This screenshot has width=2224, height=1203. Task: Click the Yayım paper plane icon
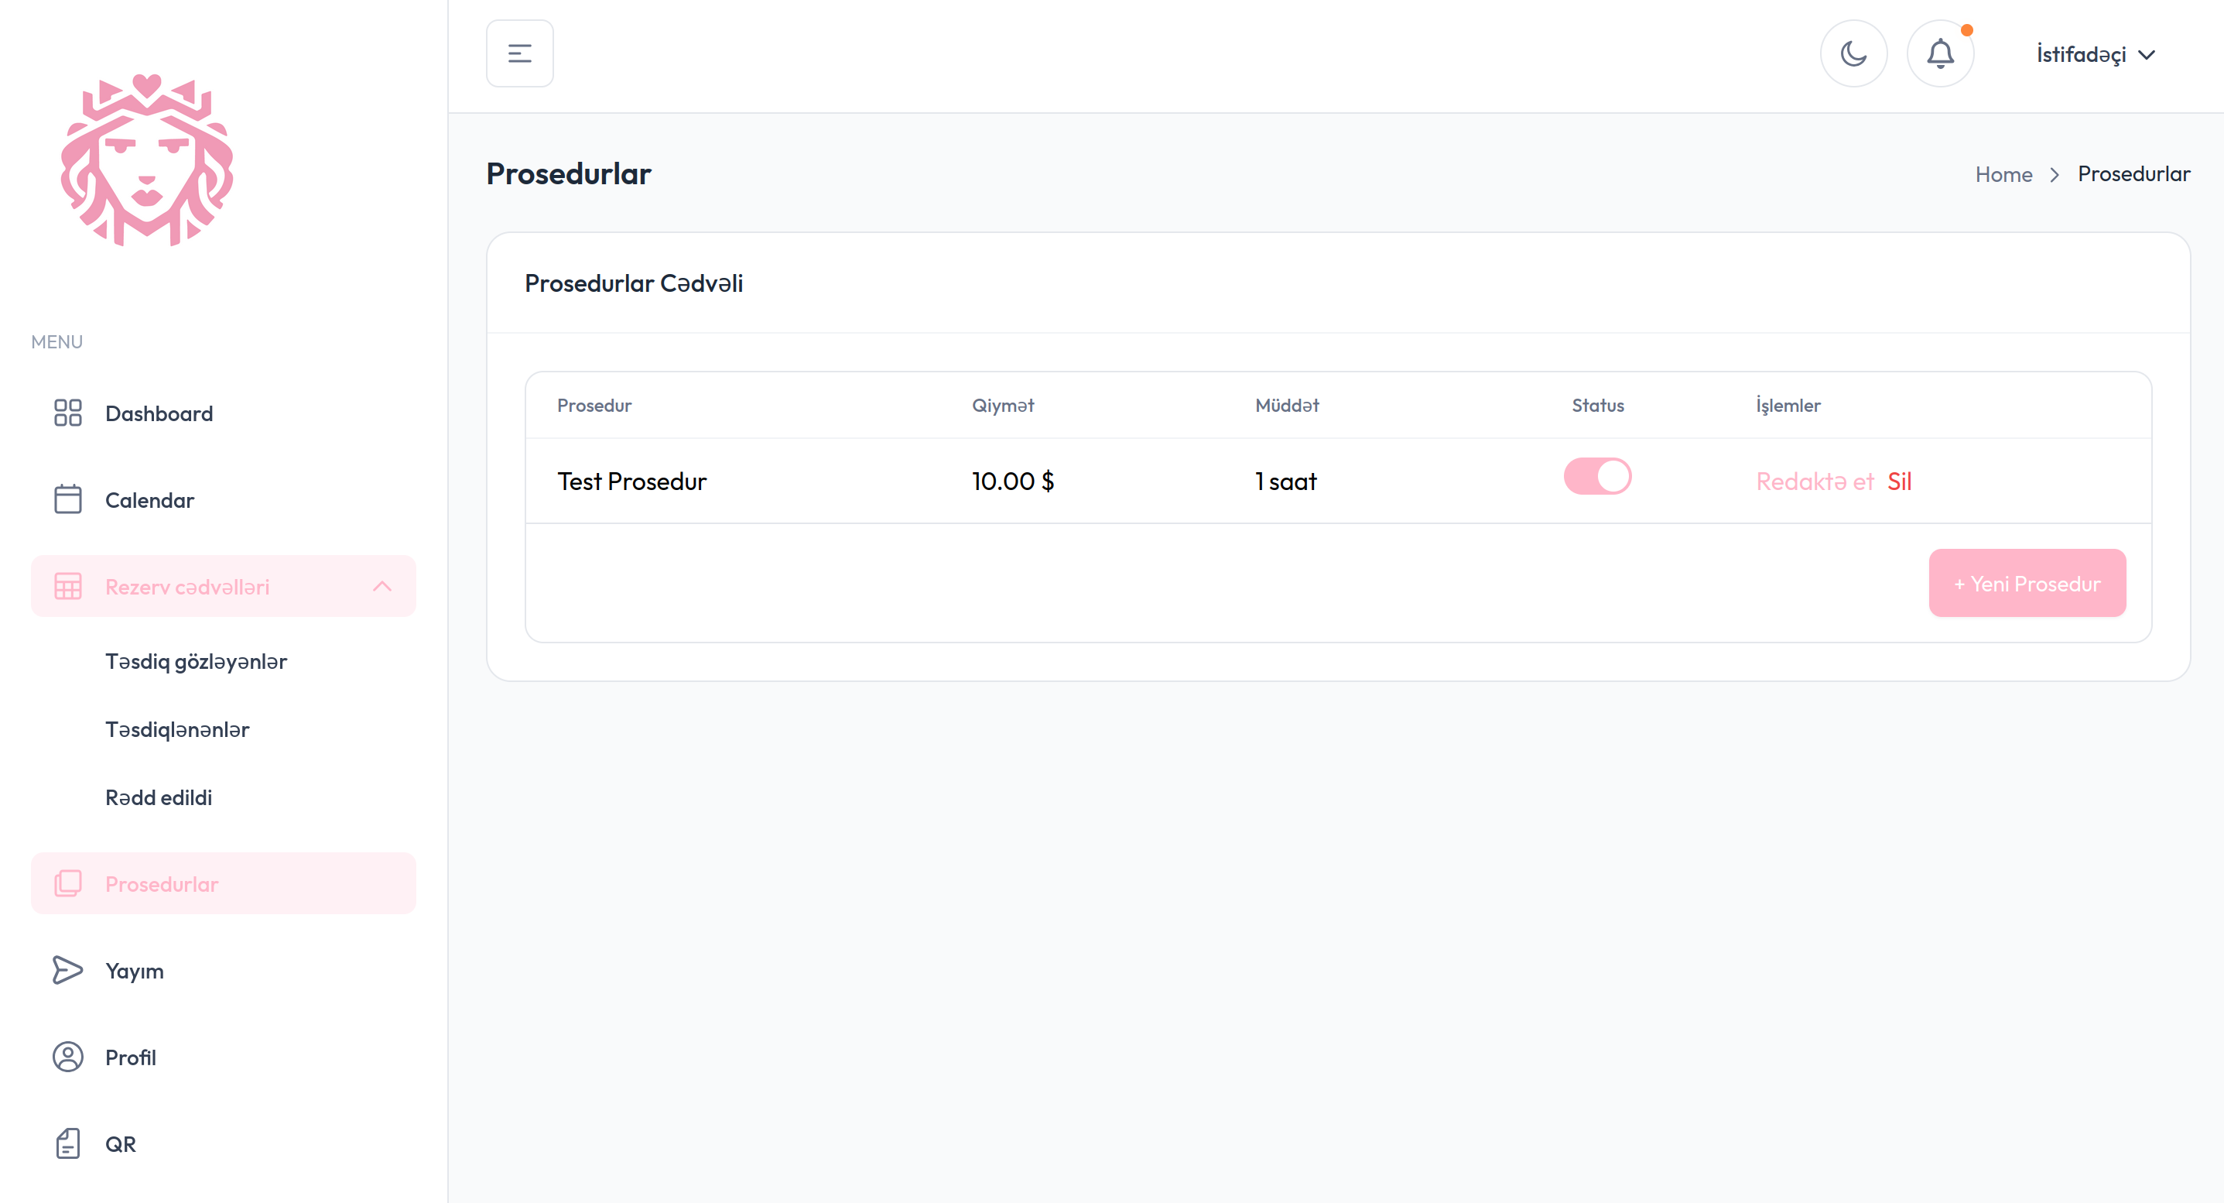click(x=67, y=970)
